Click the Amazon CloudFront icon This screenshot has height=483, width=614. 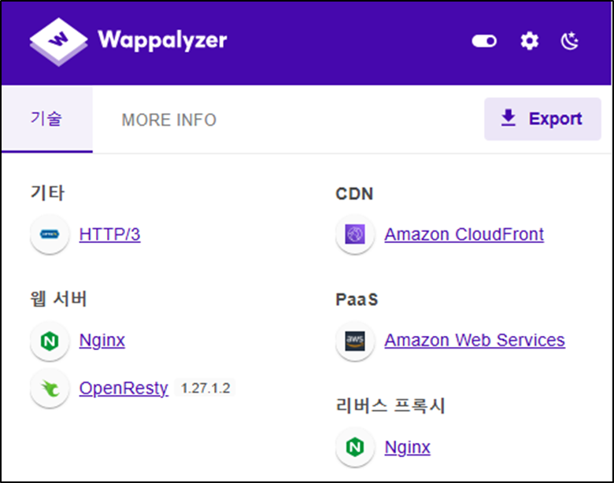[355, 234]
